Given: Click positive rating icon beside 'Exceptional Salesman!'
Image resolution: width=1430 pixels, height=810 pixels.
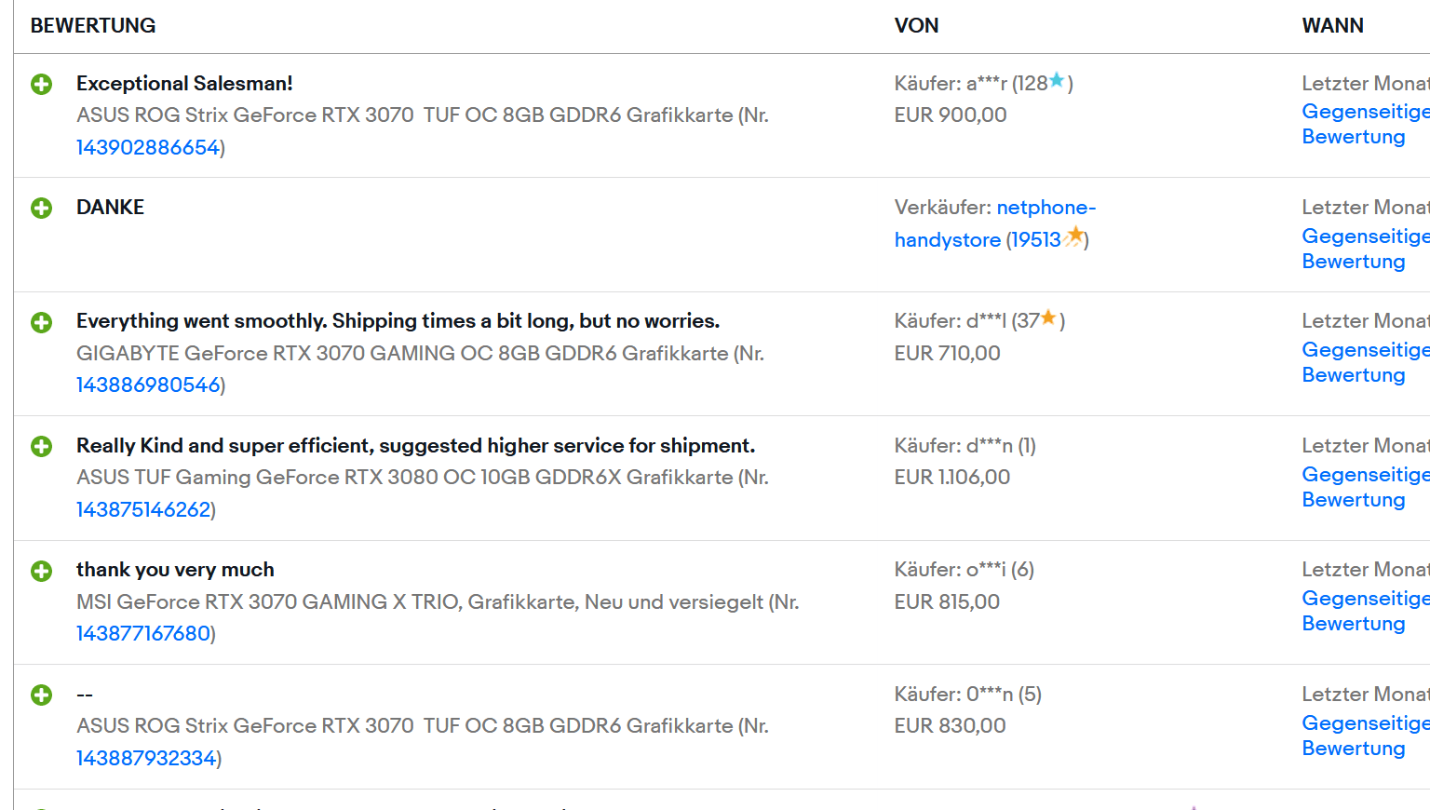Looking at the screenshot, I should point(42,85).
